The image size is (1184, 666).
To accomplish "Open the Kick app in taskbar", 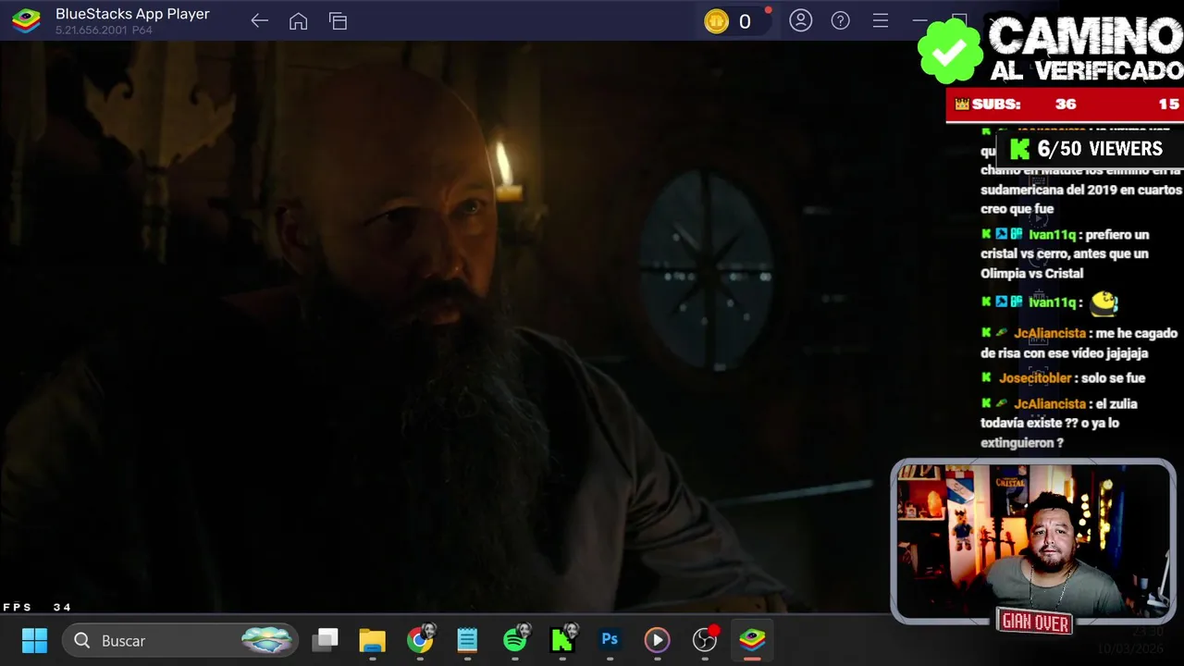I will coord(562,639).
